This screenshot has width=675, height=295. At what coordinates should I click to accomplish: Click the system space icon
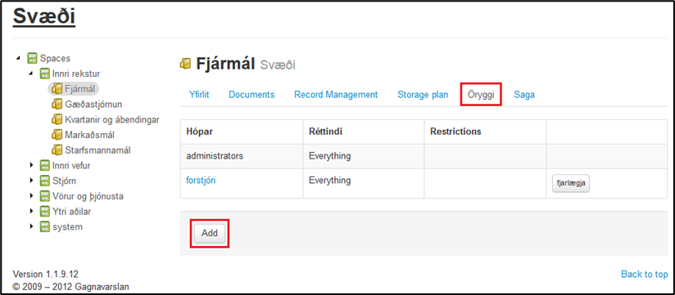click(x=45, y=226)
